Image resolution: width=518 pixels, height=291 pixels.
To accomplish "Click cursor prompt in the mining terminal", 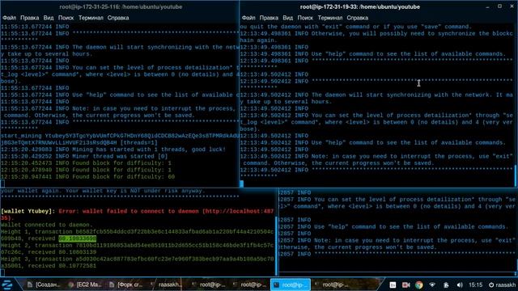I will [x=2, y=183].
